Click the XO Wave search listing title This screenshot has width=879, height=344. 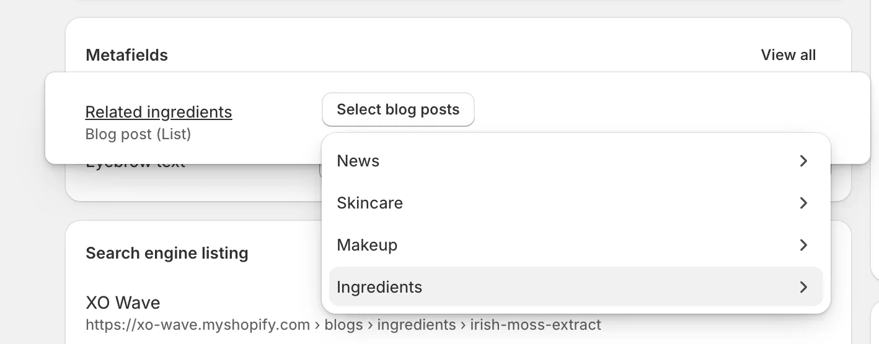[123, 303]
